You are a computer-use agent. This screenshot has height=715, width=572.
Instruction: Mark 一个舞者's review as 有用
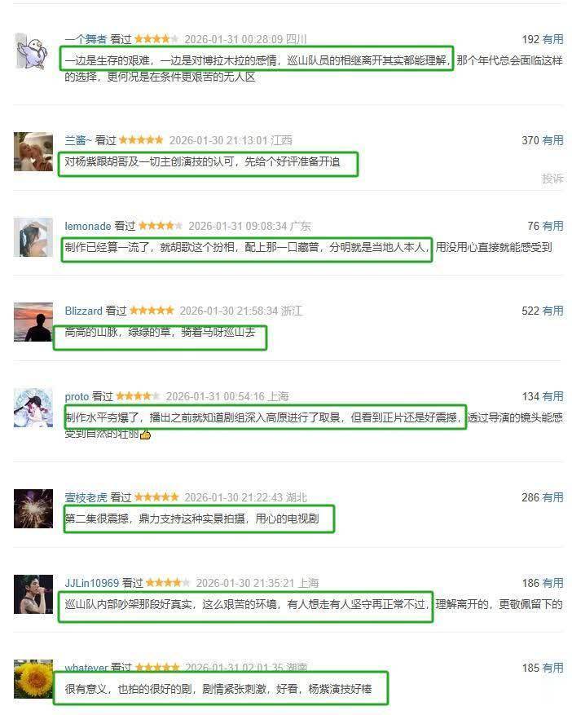[x=553, y=39]
